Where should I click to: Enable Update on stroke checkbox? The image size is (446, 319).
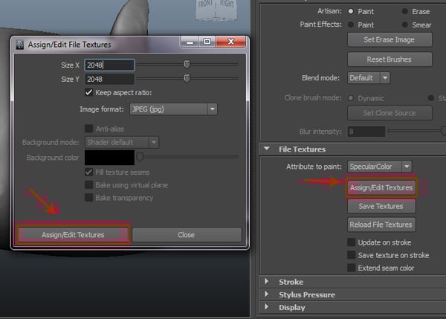[x=352, y=242]
